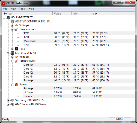Viewport: 137px width, 123px height.
Task: Collapse Temperatures under ASUSTeK mainboard
Action: 12,30
